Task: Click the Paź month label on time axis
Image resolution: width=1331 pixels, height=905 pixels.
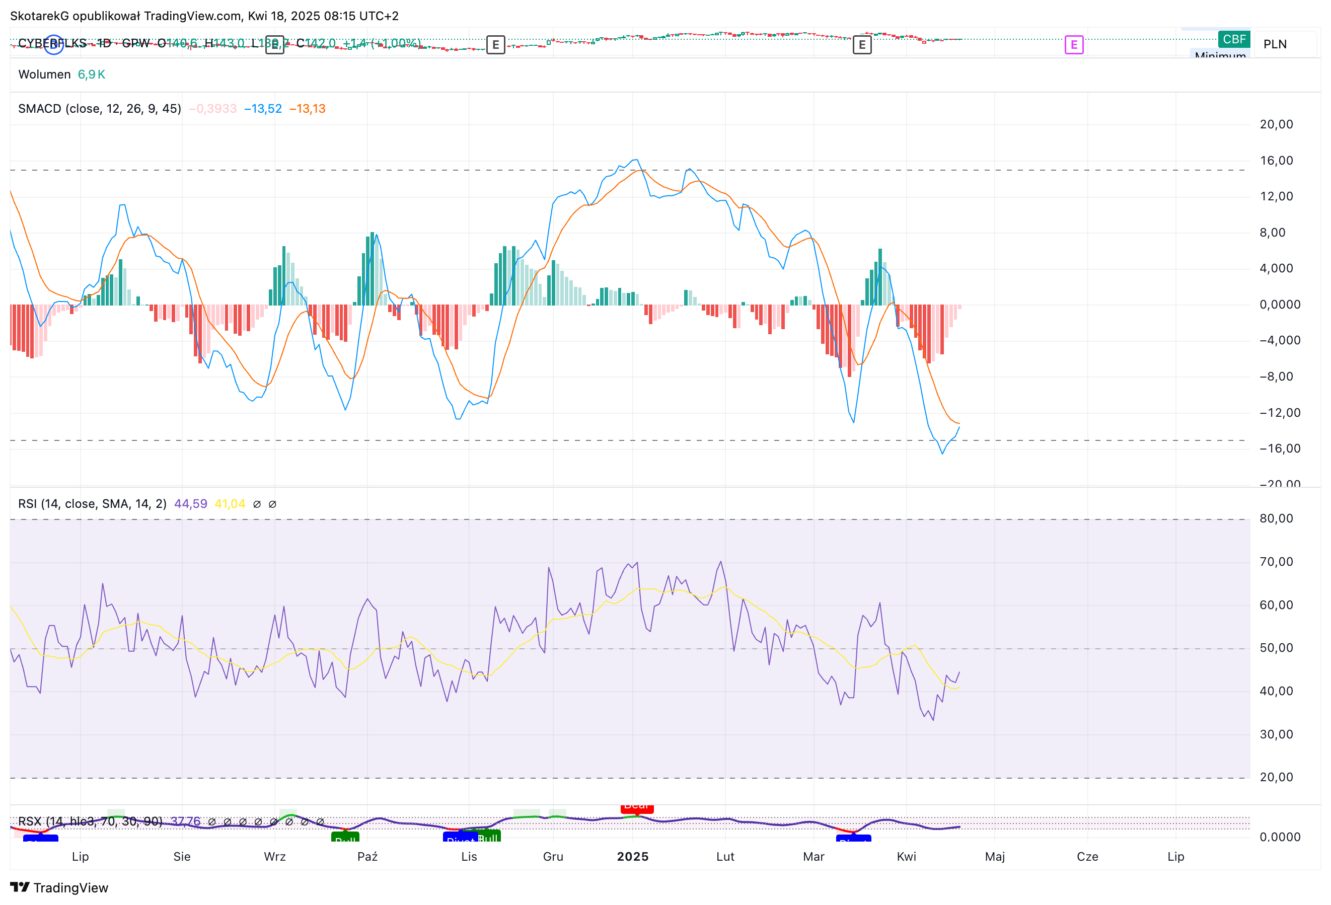Action: click(x=367, y=857)
